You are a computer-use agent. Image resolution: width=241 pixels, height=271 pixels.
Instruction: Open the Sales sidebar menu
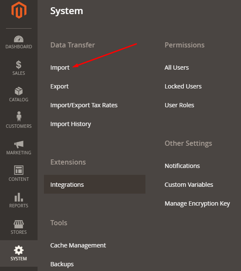click(19, 68)
